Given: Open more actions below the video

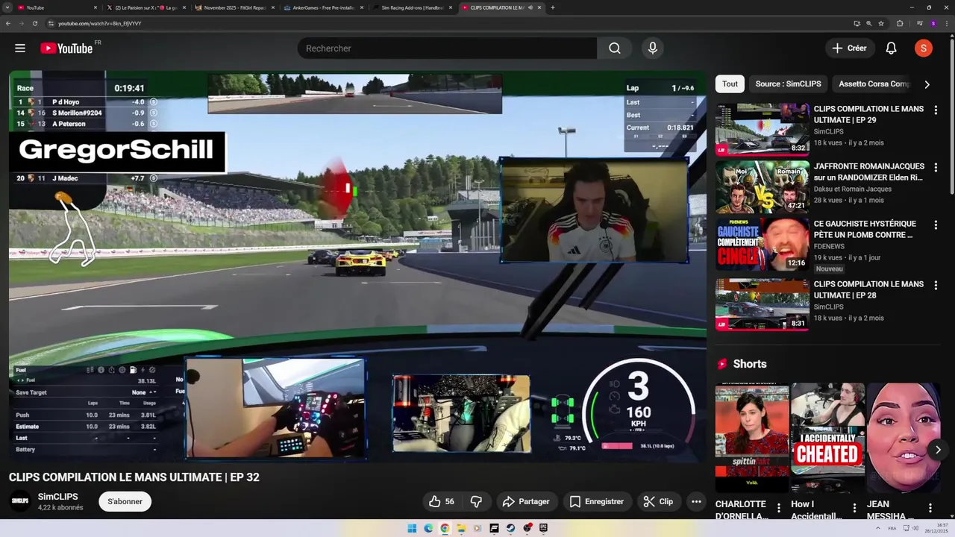Looking at the screenshot, I should point(696,502).
